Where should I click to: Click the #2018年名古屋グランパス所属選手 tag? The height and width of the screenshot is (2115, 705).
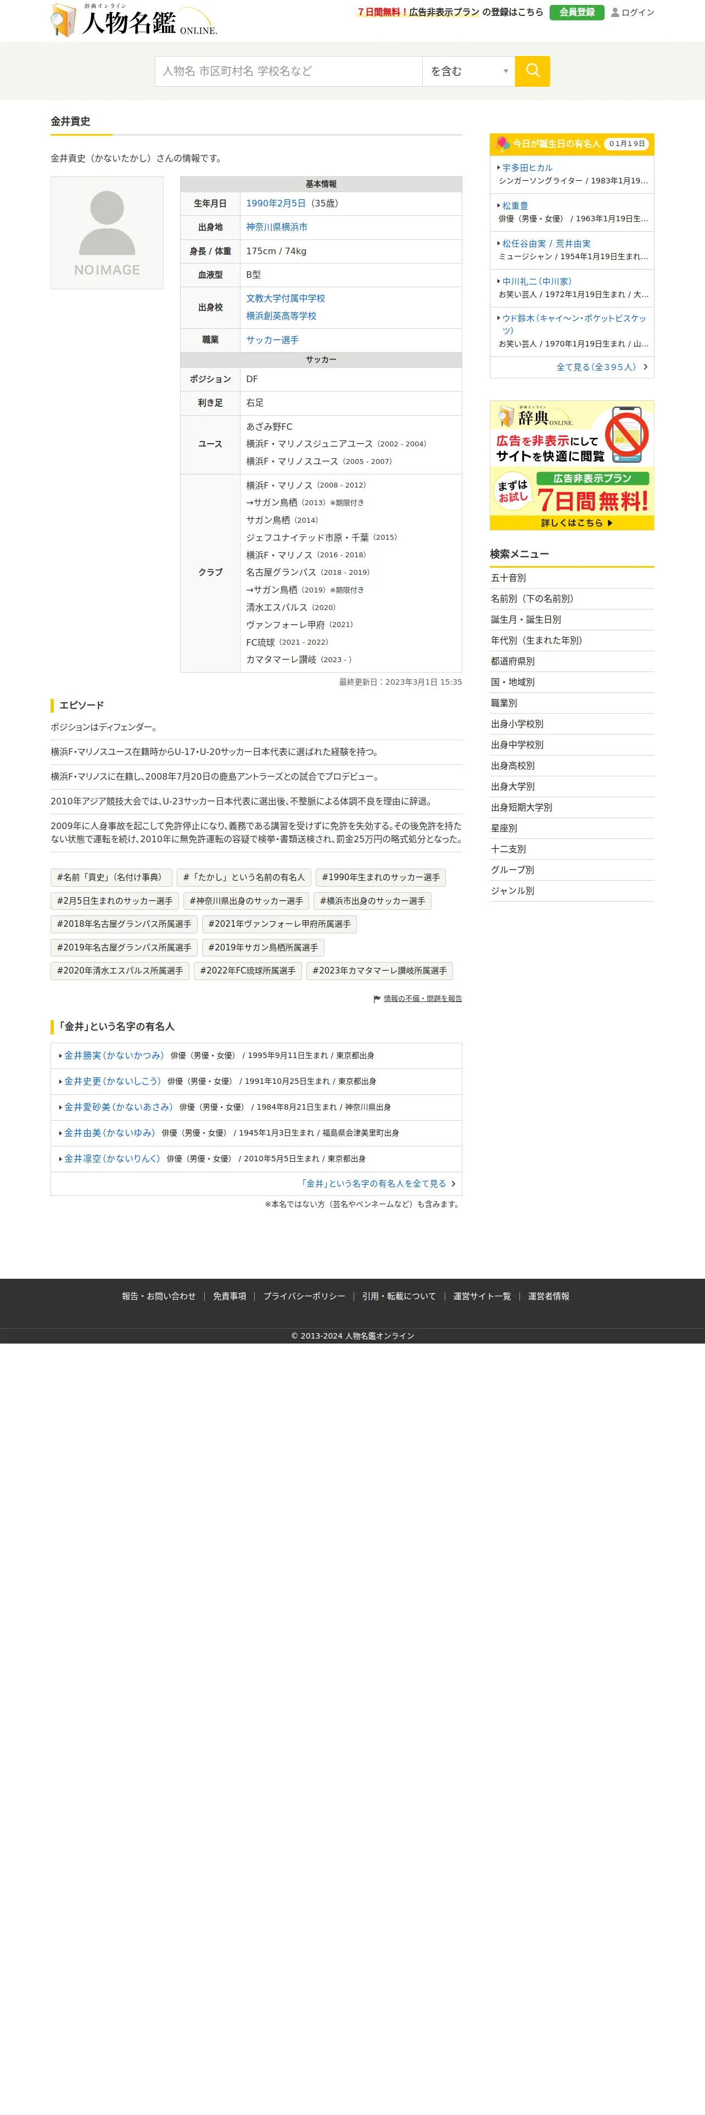pyautogui.click(x=124, y=925)
